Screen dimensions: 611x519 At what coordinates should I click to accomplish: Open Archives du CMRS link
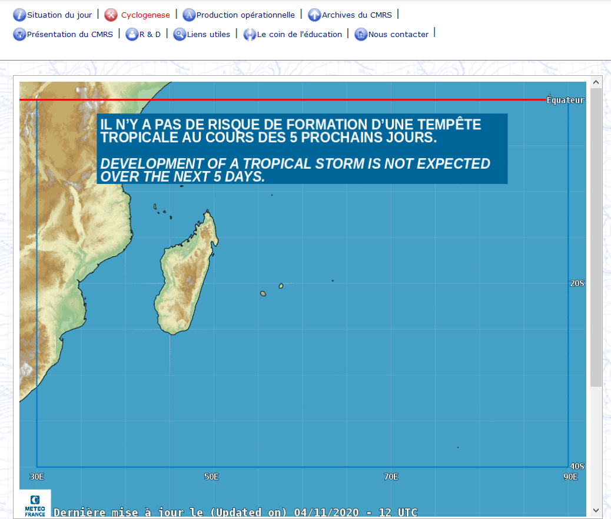pos(357,15)
